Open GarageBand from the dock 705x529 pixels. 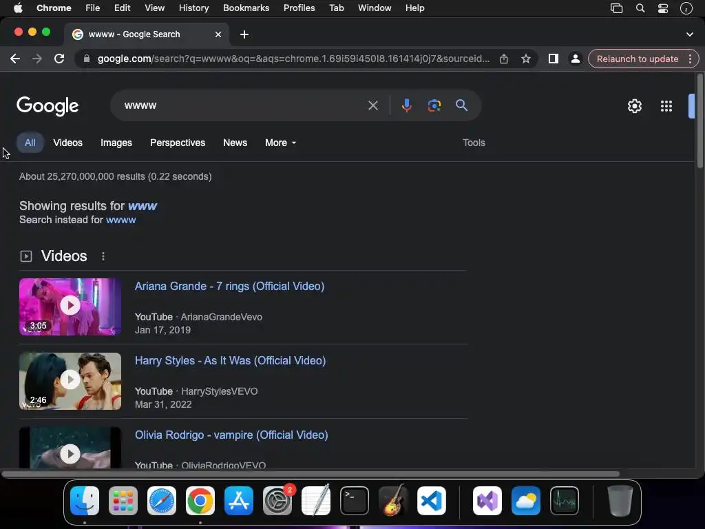point(393,501)
